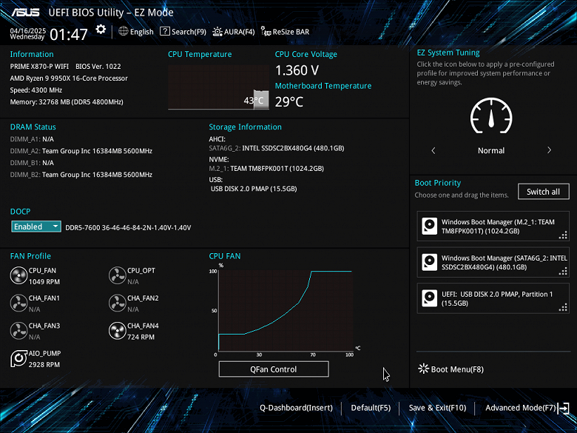The height and width of the screenshot is (433, 577).
Task: Click the CHA_FAN1 fan icon
Action: pyautogui.click(x=18, y=303)
